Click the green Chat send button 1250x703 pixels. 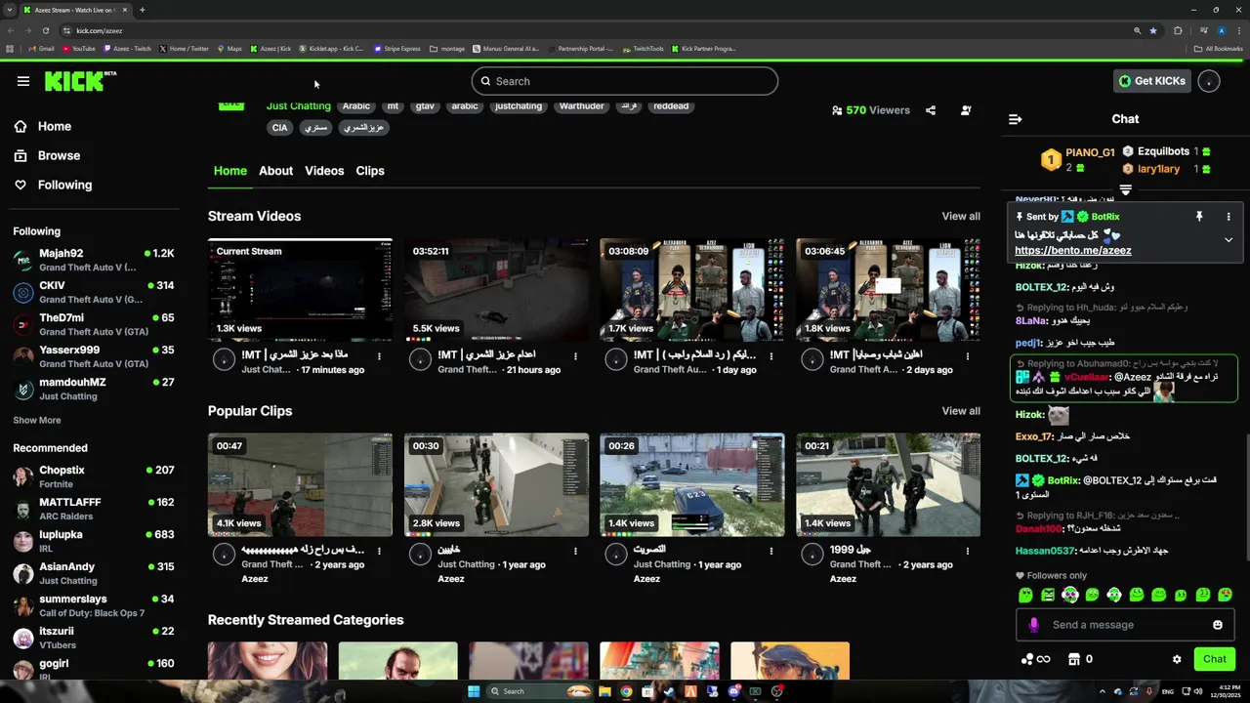coord(1215,659)
